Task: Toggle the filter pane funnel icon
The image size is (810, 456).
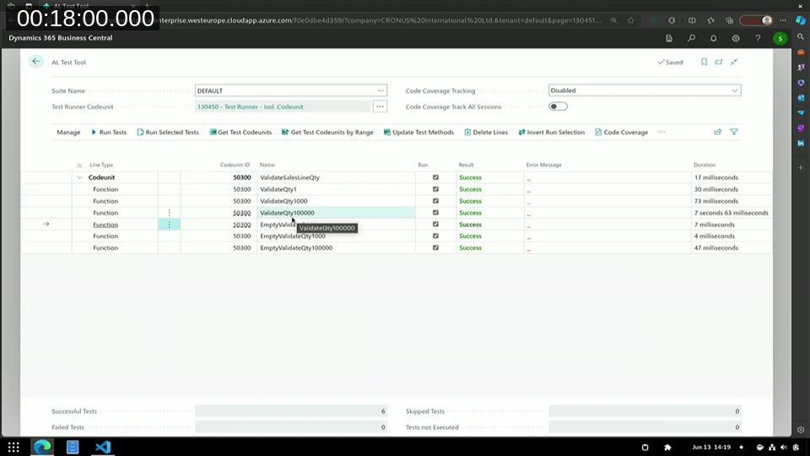Action: (733, 132)
